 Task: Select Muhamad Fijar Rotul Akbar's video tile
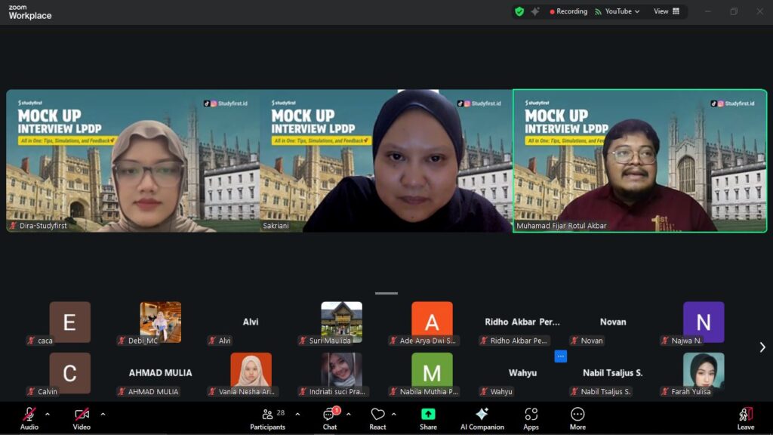pyautogui.click(x=639, y=160)
